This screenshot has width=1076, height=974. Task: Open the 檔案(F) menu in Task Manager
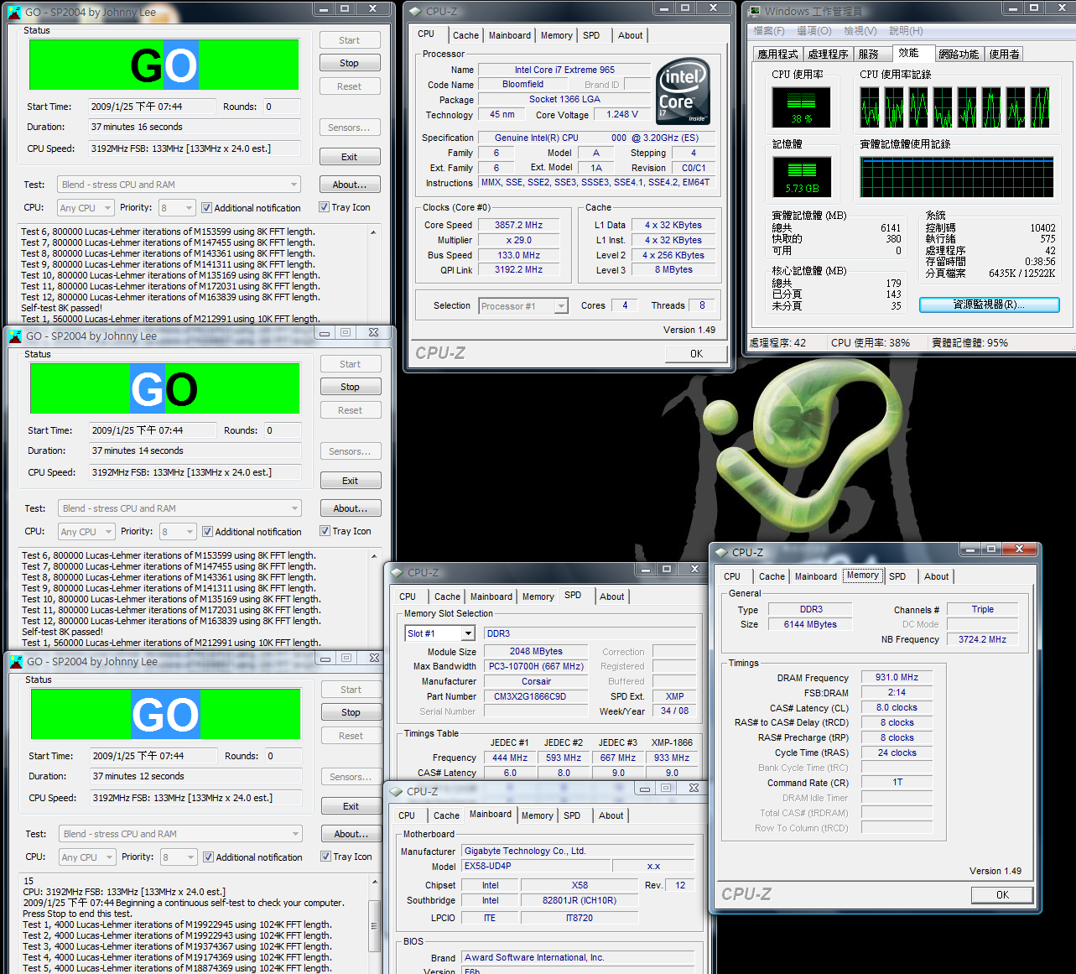[x=768, y=31]
